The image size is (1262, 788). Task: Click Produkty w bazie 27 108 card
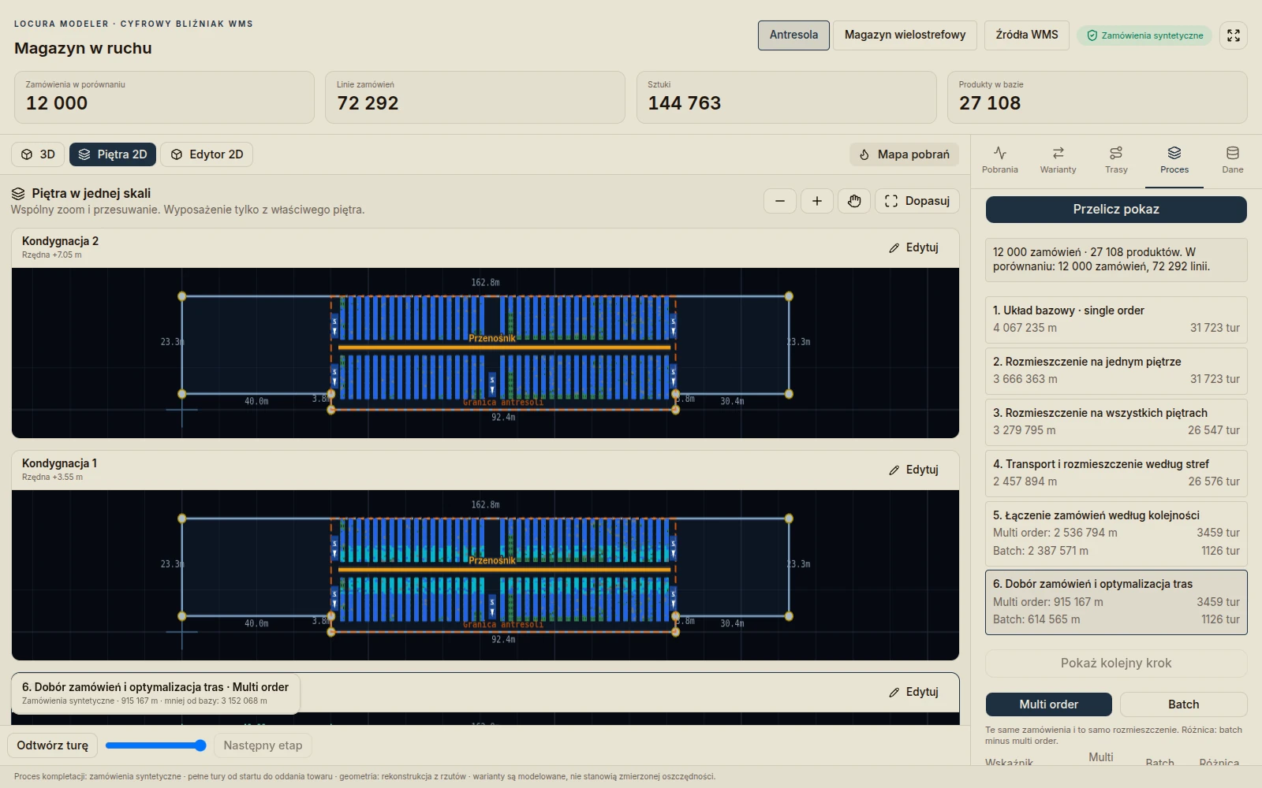[1097, 98]
